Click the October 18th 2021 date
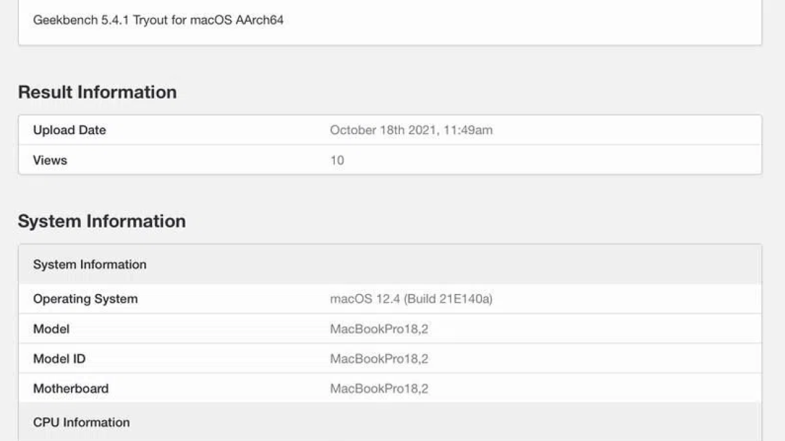 click(381, 130)
